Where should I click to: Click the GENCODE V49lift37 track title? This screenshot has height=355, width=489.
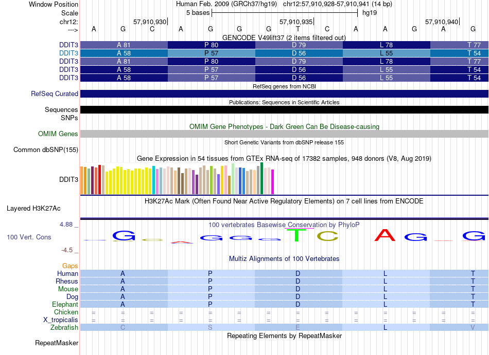pos(284,38)
